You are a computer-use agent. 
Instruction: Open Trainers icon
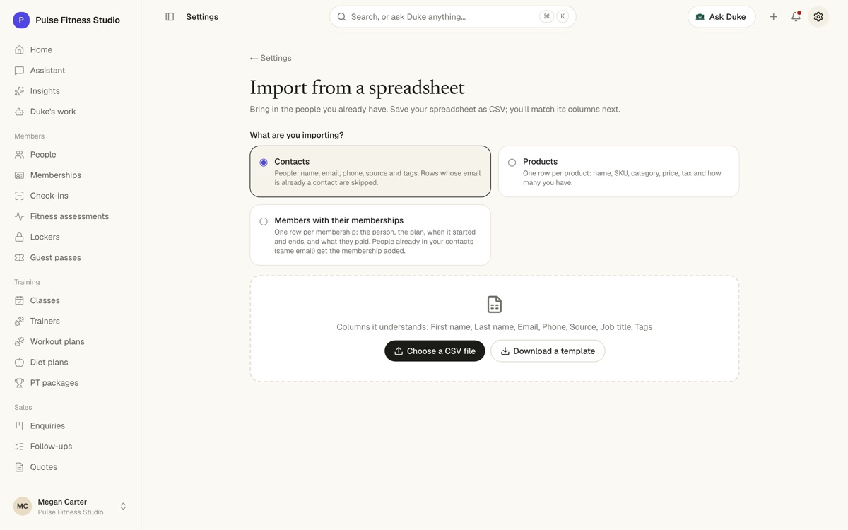19,322
